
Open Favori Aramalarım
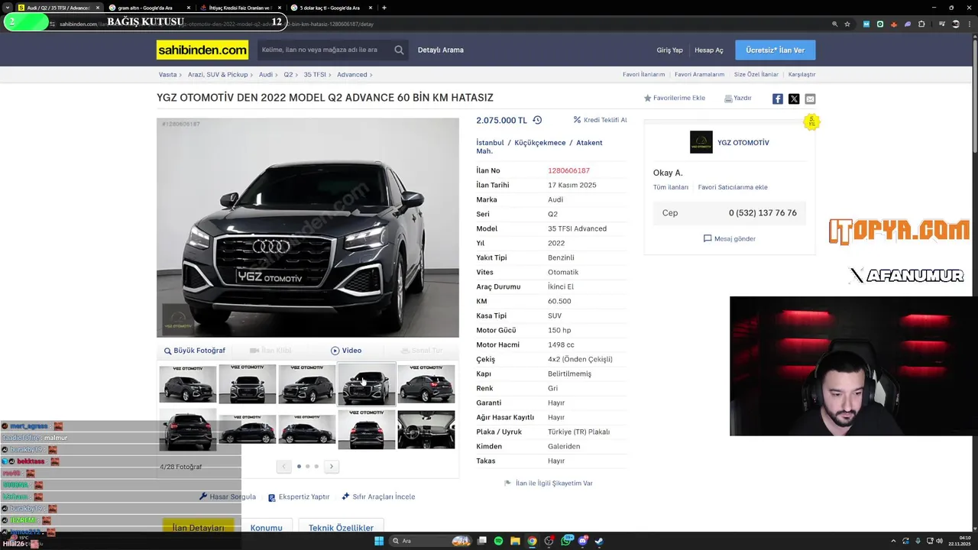[x=699, y=75]
